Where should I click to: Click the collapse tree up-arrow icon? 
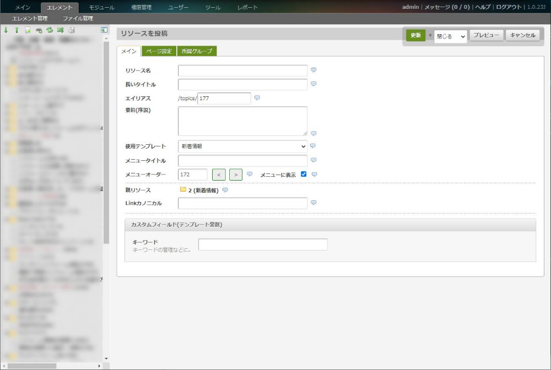(x=17, y=30)
